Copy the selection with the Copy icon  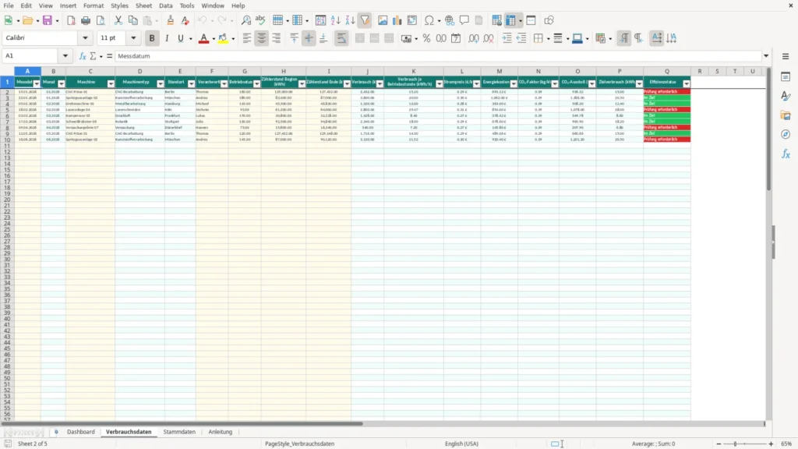click(132, 20)
